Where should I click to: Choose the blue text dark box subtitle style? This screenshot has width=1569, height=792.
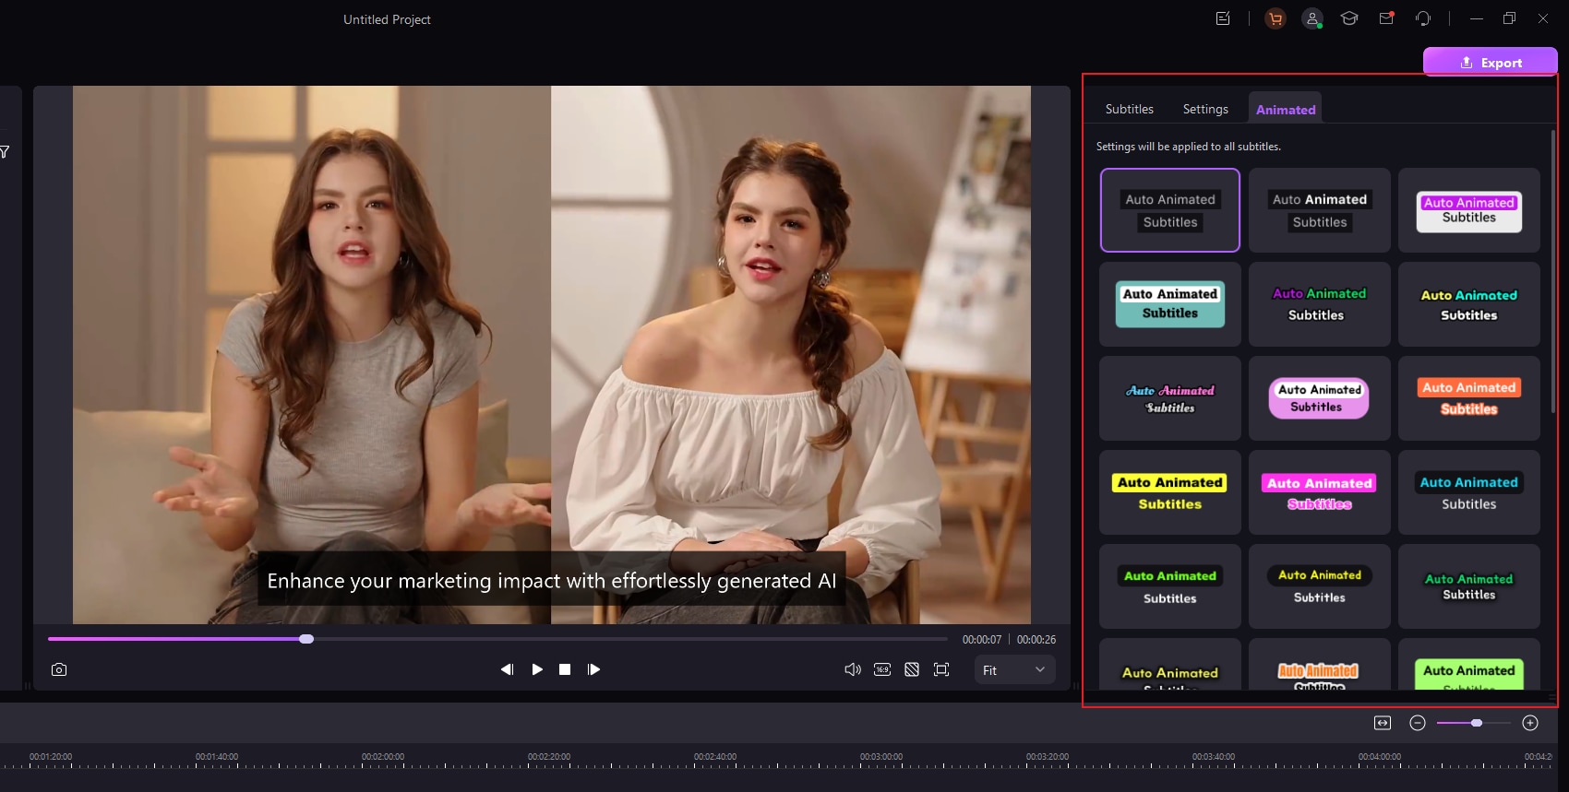coord(1469,492)
